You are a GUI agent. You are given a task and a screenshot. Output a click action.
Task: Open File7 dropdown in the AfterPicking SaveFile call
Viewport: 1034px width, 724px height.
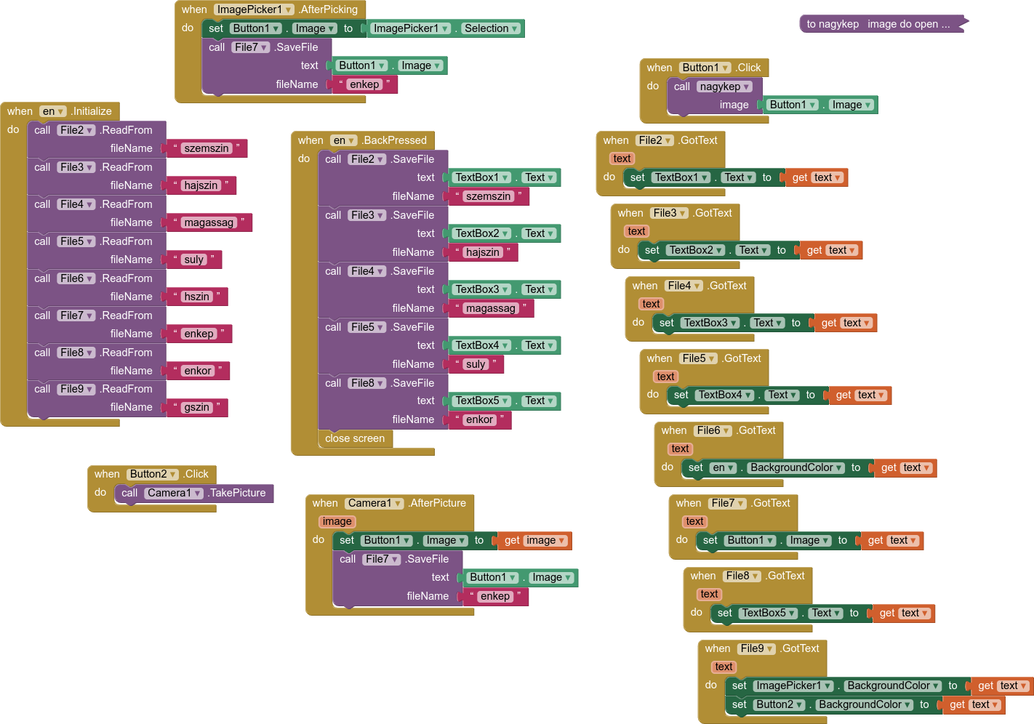pyautogui.click(x=252, y=47)
